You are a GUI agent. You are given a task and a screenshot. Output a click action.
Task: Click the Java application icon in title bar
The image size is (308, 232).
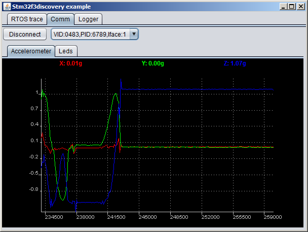(x=7, y=7)
